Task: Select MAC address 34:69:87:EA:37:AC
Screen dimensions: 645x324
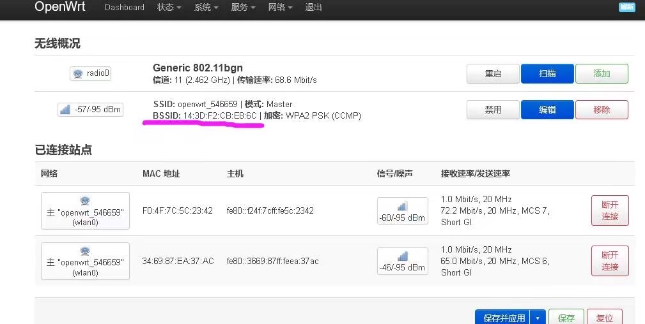Action: (x=178, y=261)
